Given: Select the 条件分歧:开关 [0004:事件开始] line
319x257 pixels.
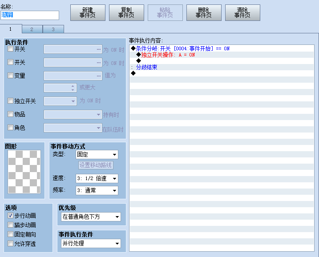Looking at the screenshot, I should point(222,48).
